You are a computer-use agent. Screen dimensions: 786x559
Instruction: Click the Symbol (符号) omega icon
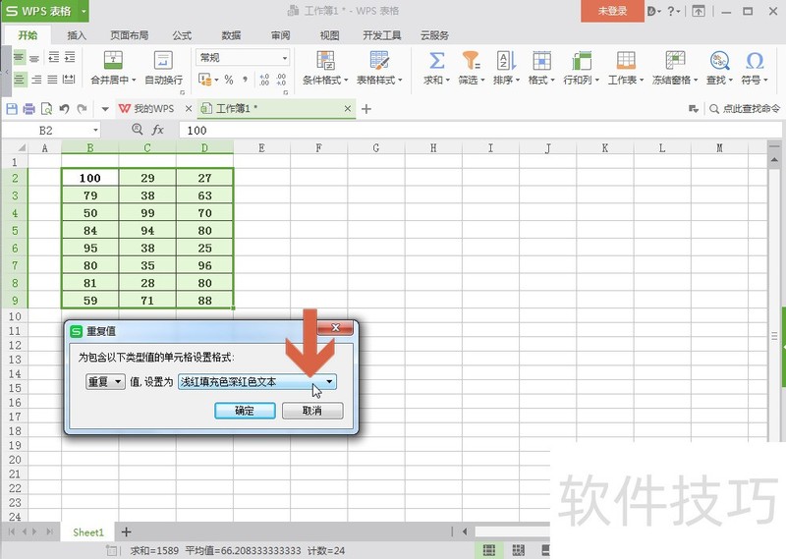pos(755,61)
